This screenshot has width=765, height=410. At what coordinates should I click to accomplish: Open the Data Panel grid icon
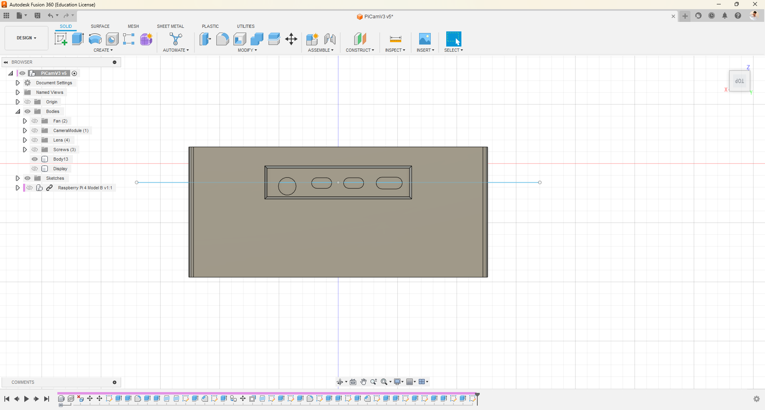click(6, 16)
